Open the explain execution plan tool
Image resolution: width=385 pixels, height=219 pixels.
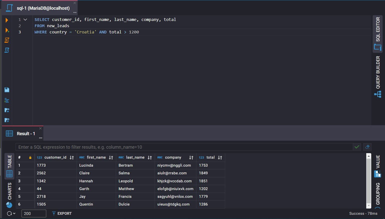[6, 50]
